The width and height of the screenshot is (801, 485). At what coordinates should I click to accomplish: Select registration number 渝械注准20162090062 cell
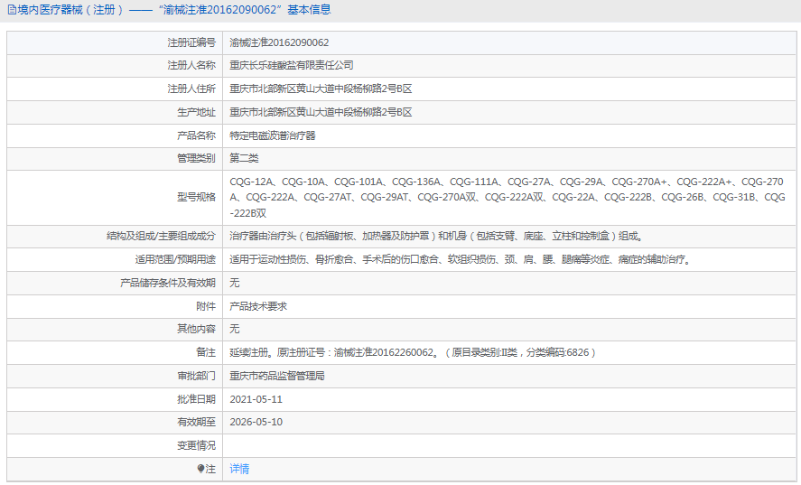279,42
